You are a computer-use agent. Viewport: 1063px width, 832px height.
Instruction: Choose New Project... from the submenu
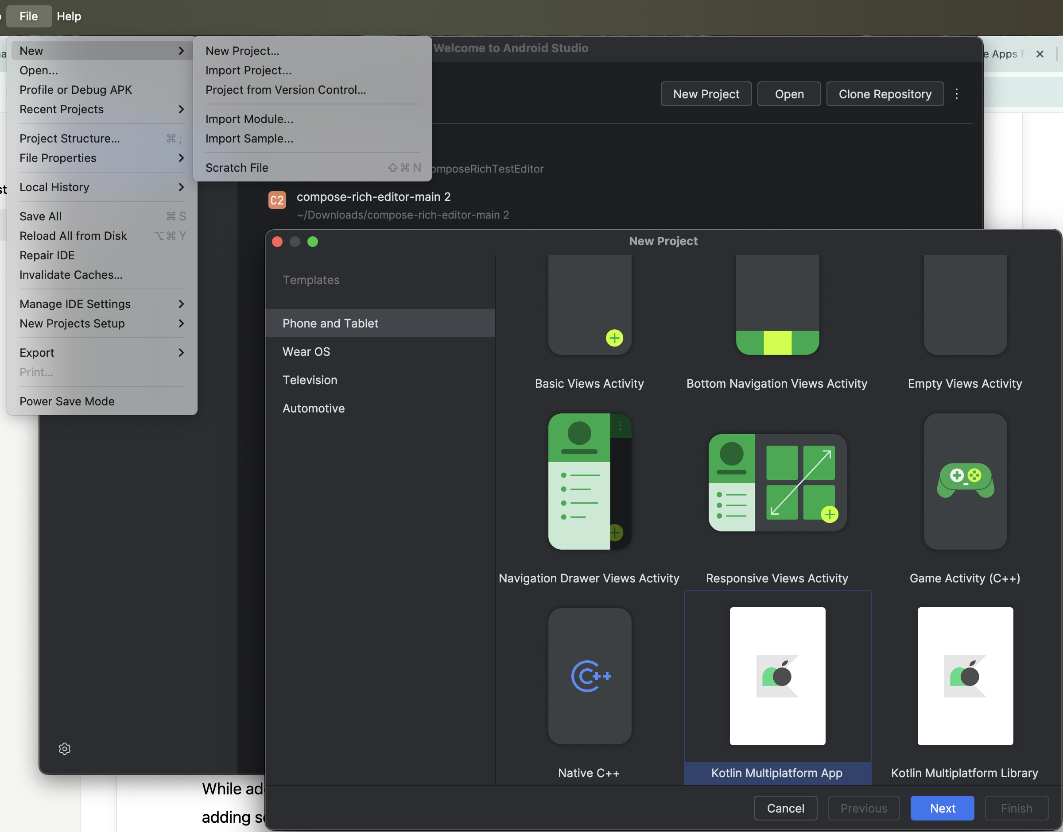[x=312, y=50]
